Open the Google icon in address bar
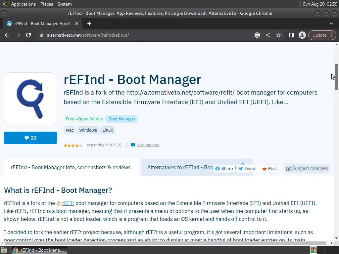 257,35
